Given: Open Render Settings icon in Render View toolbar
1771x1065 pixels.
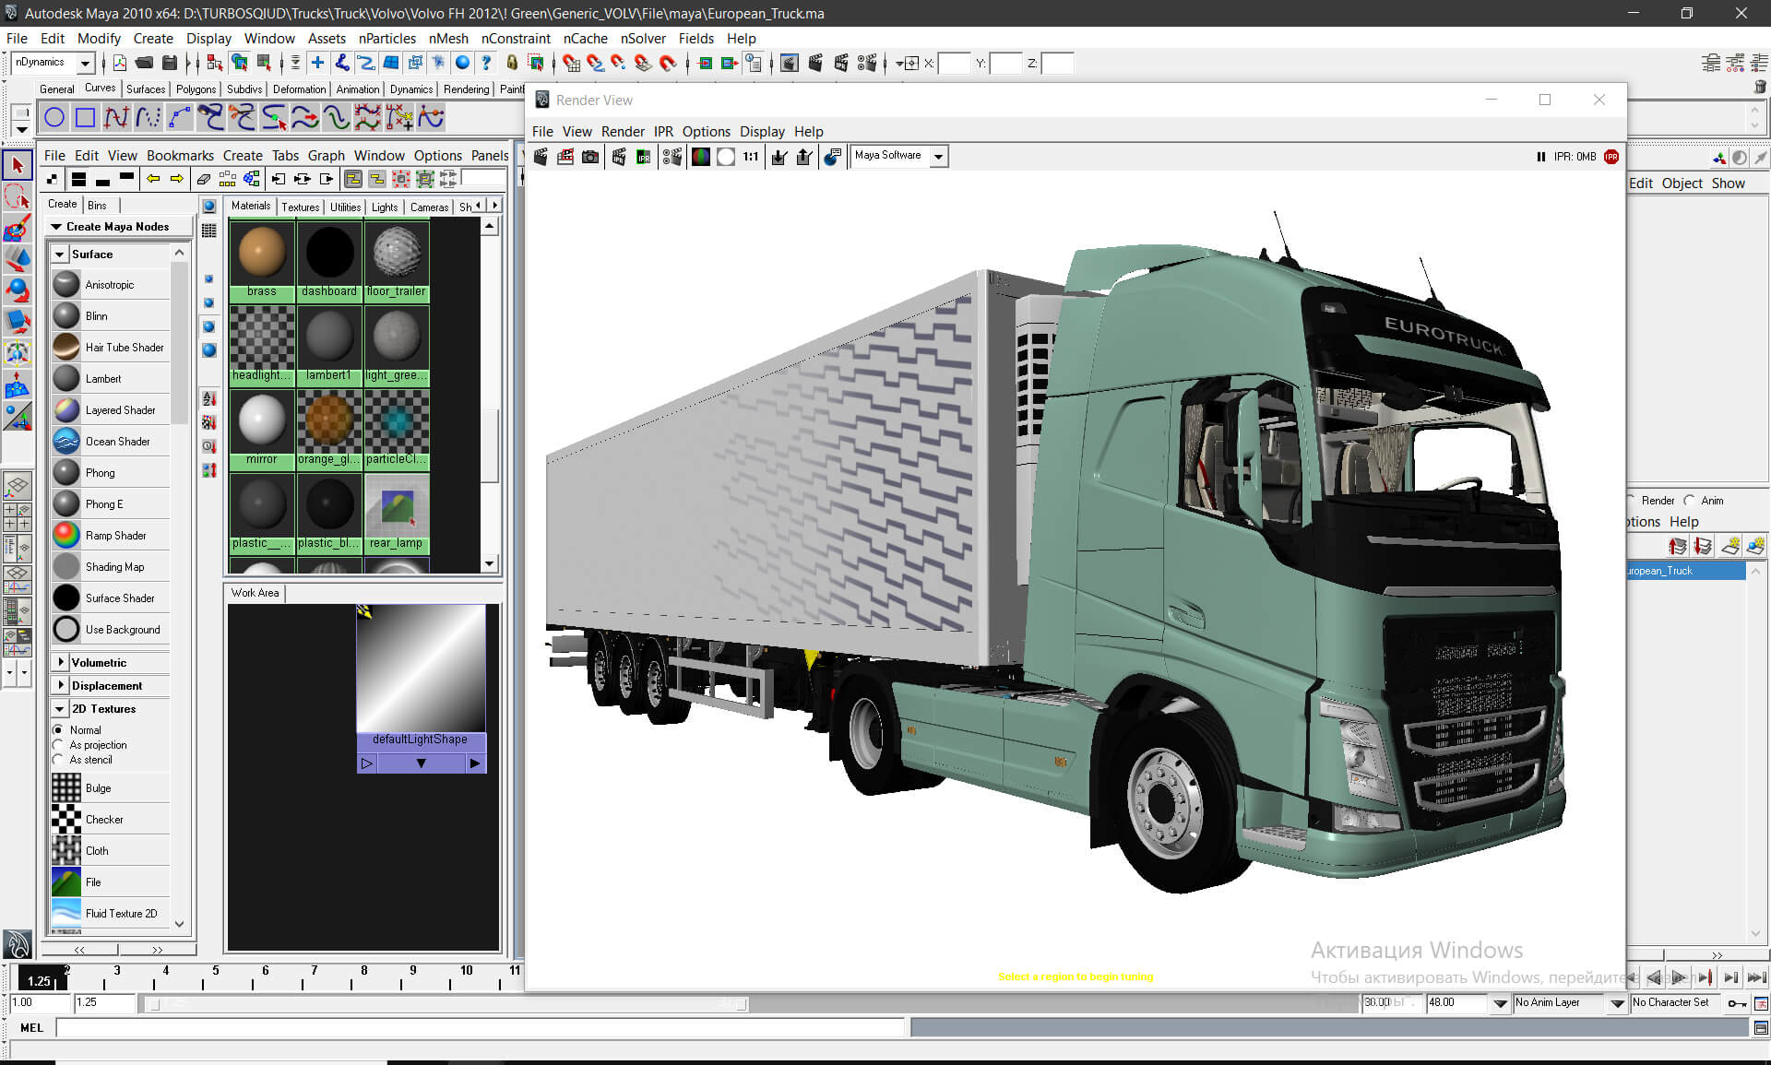Looking at the screenshot, I should 672,157.
